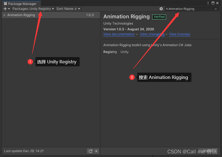Image resolution: width=222 pixels, height=157 pixels.
Task: Click the Last update Dec 29, 14:21 status
Action: click(x=24, y=151)
